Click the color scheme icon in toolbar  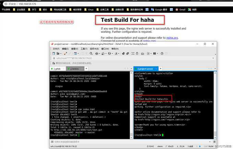pos(103,53)
